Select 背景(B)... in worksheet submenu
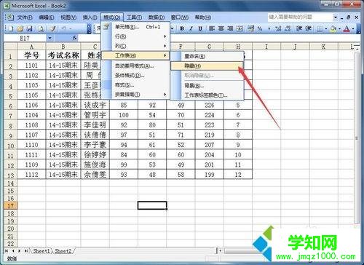Viewport: 364px width, 265px height. (207, 86)
